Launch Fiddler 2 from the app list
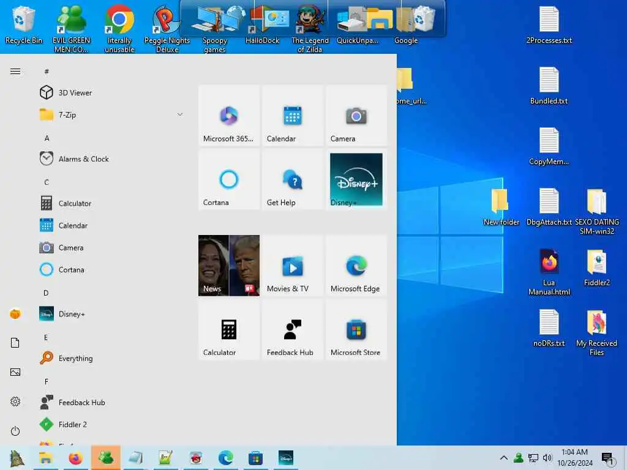627x470 pixels. click(112, 425)
